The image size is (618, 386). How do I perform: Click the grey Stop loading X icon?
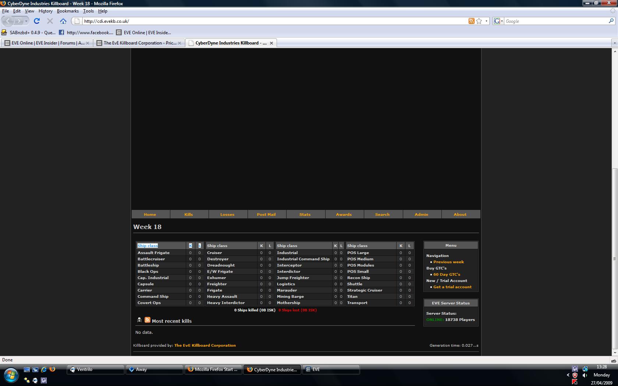50,21
